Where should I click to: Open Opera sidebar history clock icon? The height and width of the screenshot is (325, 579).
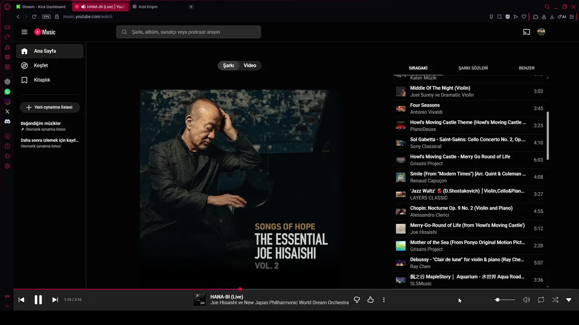(x=7, y=146)
